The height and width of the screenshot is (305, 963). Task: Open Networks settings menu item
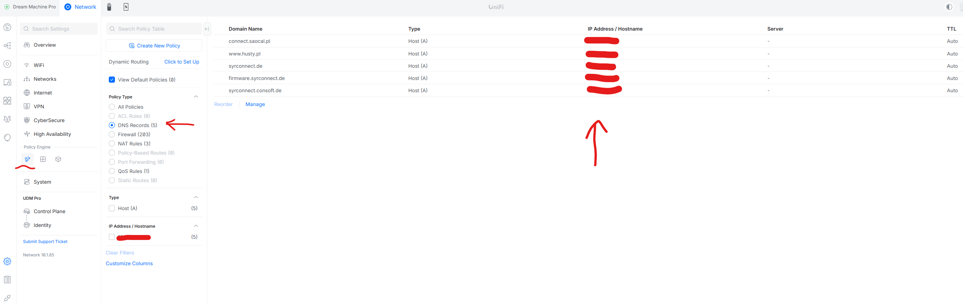tap(59, 79)
